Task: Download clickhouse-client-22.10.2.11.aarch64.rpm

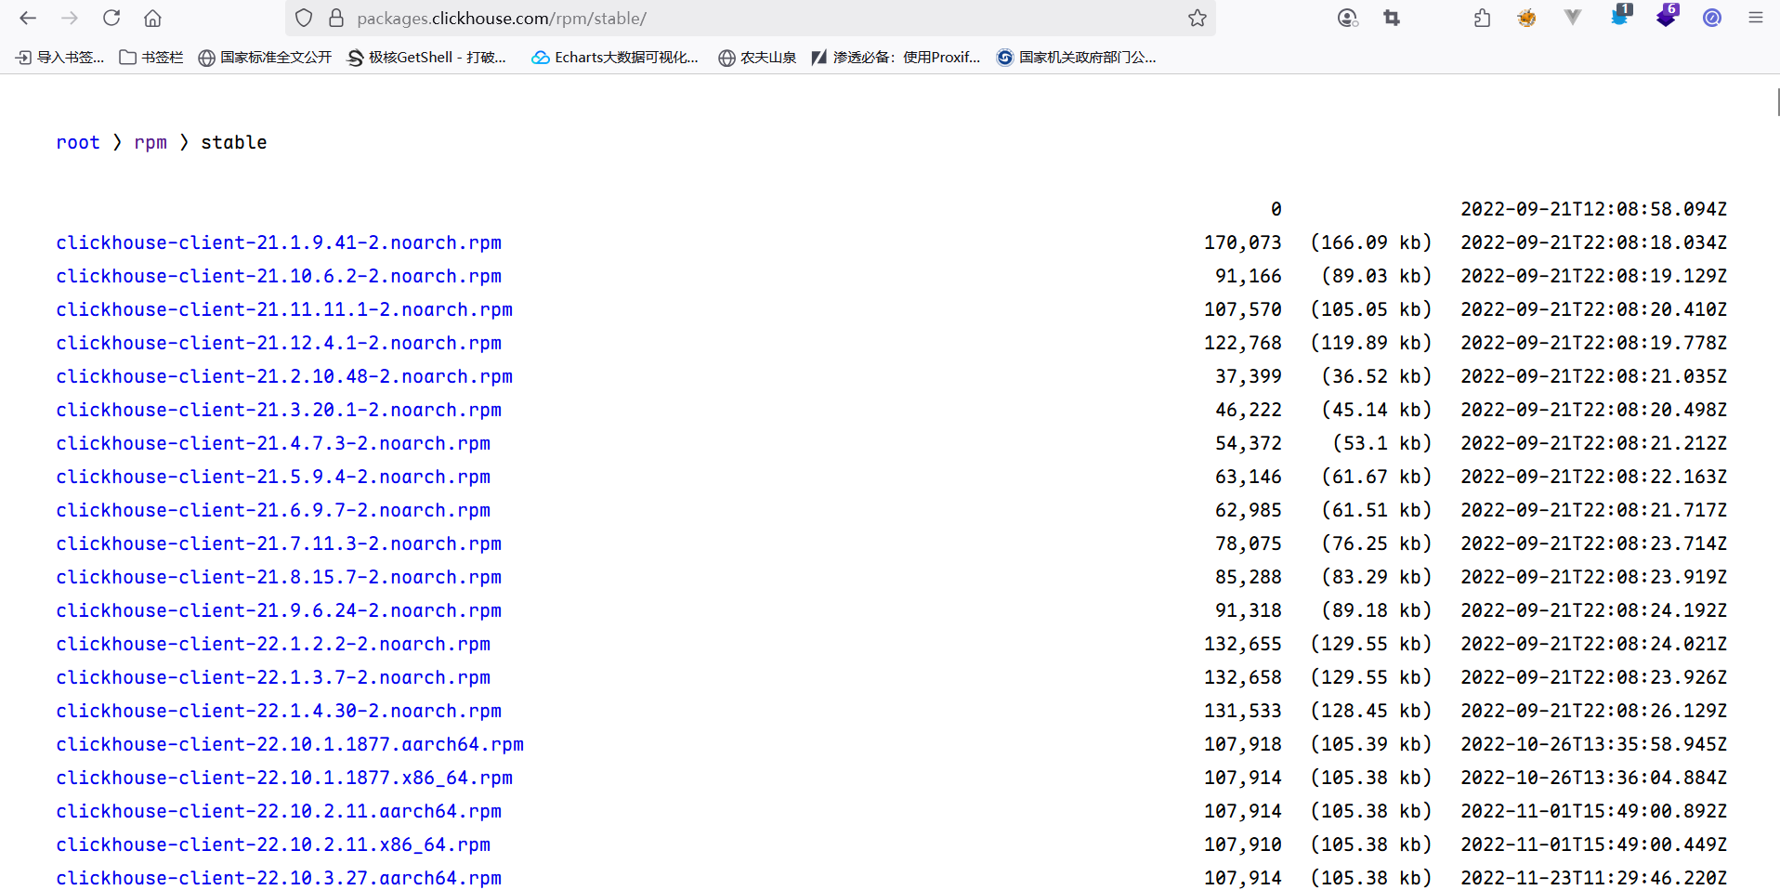Action: pos(279,811)
